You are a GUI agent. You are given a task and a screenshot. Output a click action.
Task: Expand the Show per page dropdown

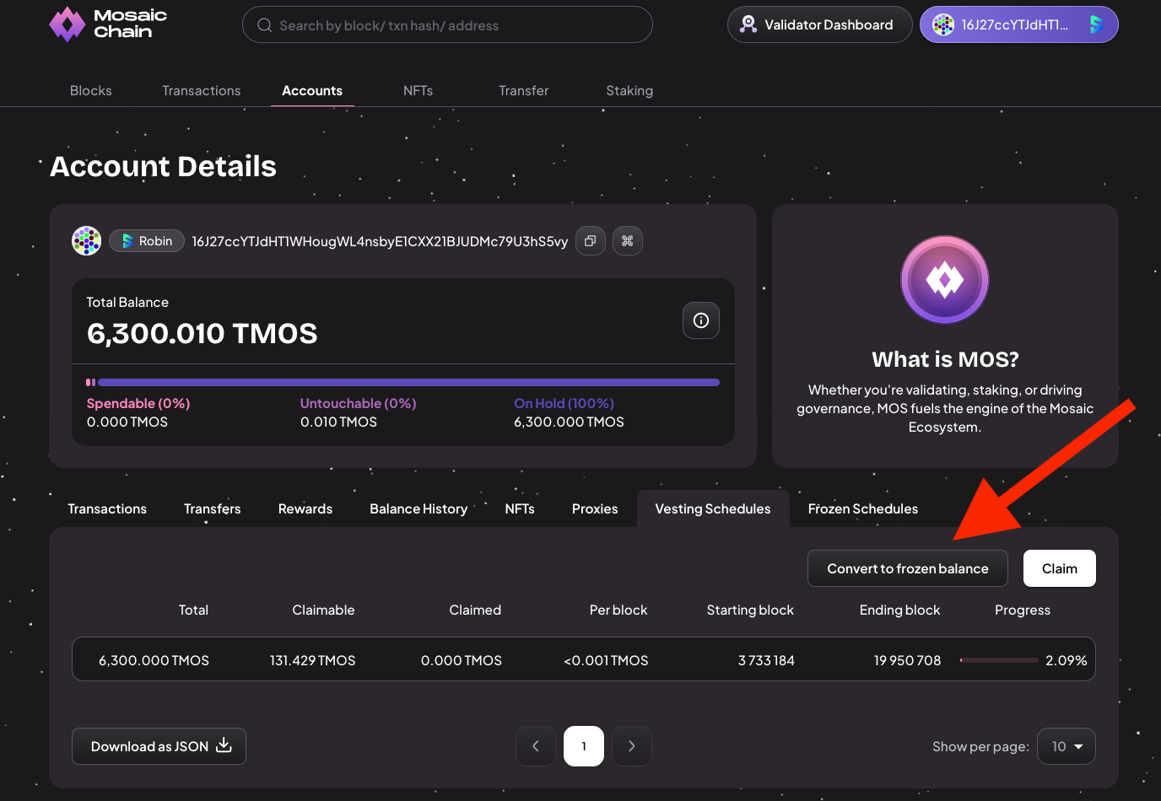coord(1066,746)
